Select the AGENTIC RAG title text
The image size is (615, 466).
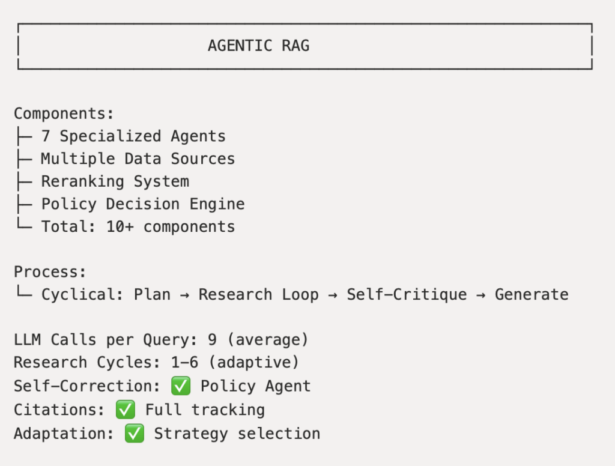(x=258, y=46)
